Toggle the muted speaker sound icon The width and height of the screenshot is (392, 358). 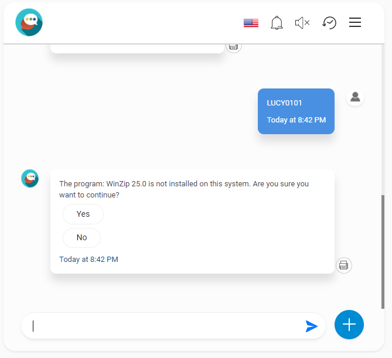pyautogui.click(x=302, y=23)
